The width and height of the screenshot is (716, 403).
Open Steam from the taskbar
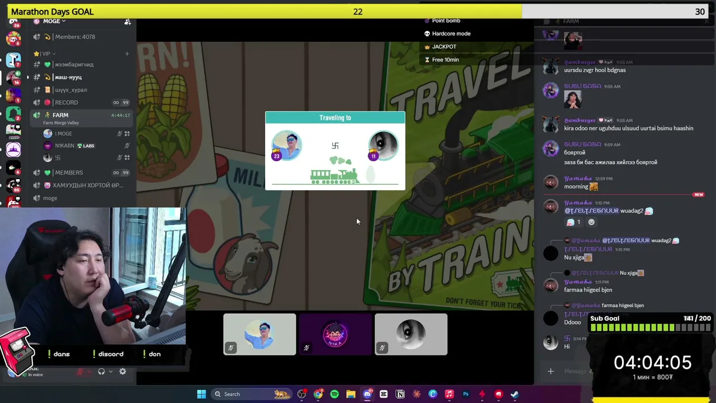515,394
